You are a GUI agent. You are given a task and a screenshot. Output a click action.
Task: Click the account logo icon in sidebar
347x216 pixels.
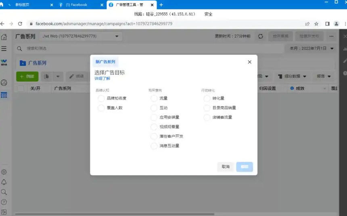[4, 63]
